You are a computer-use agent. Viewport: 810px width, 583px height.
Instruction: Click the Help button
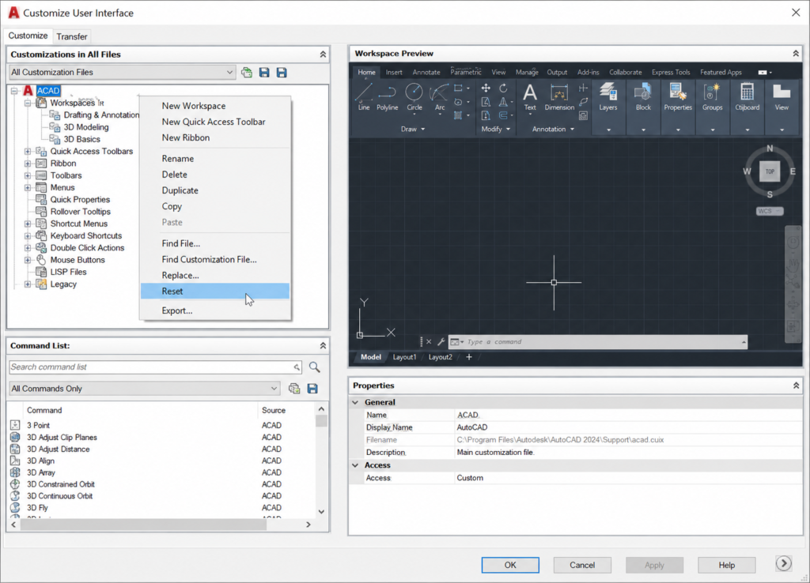[x=726, y=565]
